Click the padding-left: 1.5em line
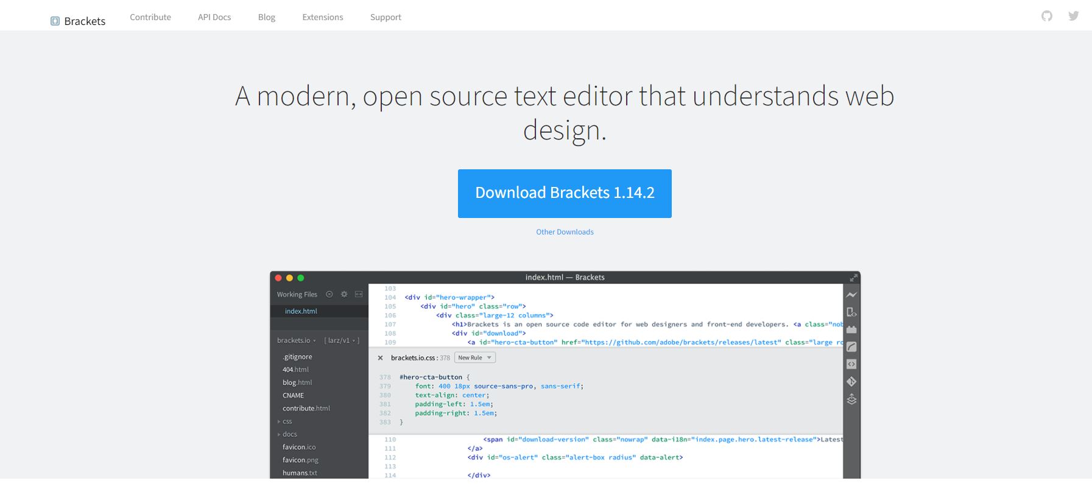This screenshot has height=503, width=1092. (x=454, y=404)
